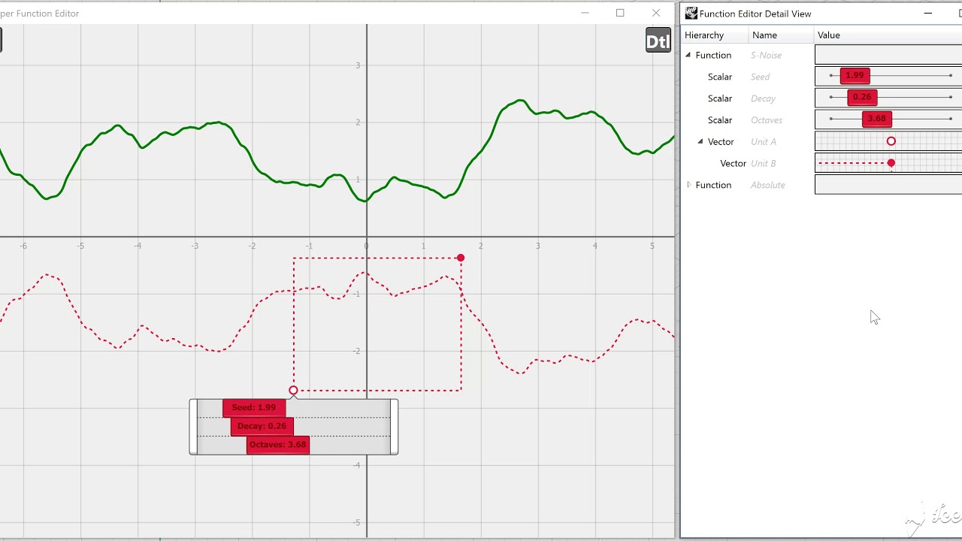The width and height of the screenshot is (962, 541).
Task: Click the Octaves slider in detail view
Action: tap(876, 119)
